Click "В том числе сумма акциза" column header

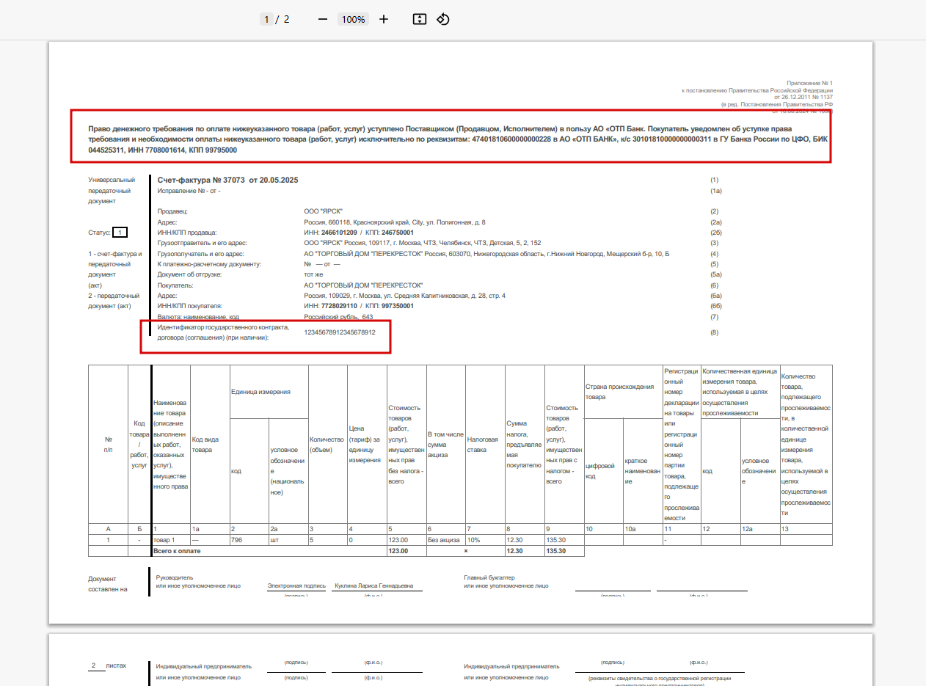[445, 445]
